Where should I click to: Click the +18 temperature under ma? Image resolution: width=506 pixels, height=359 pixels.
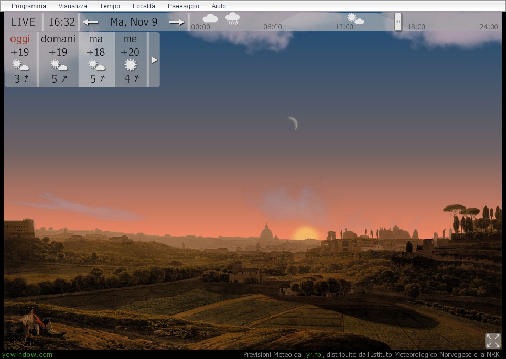pyautogui.click(x=96, y=52)
